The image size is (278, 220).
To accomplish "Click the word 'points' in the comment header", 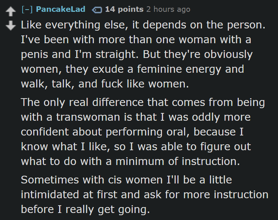I will (130, 10).
